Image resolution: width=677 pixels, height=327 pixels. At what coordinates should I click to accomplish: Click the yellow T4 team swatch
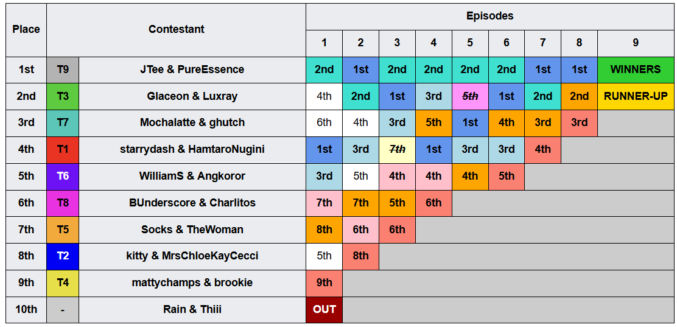63,283
